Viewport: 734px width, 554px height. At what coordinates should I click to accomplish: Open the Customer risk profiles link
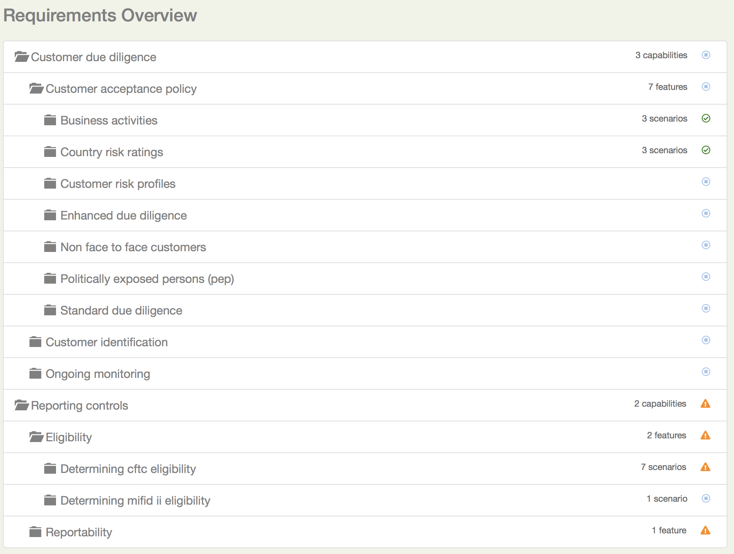118,184
